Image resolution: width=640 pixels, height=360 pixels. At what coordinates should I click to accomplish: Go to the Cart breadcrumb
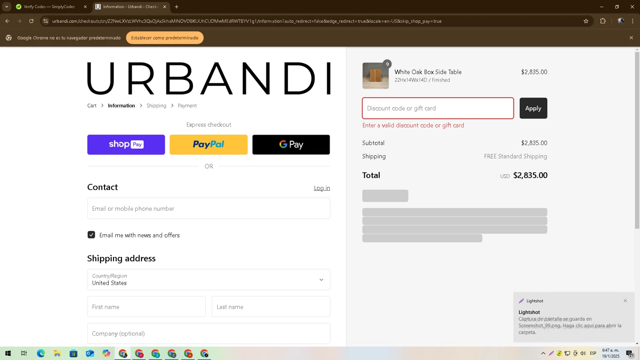click(92, 106)
